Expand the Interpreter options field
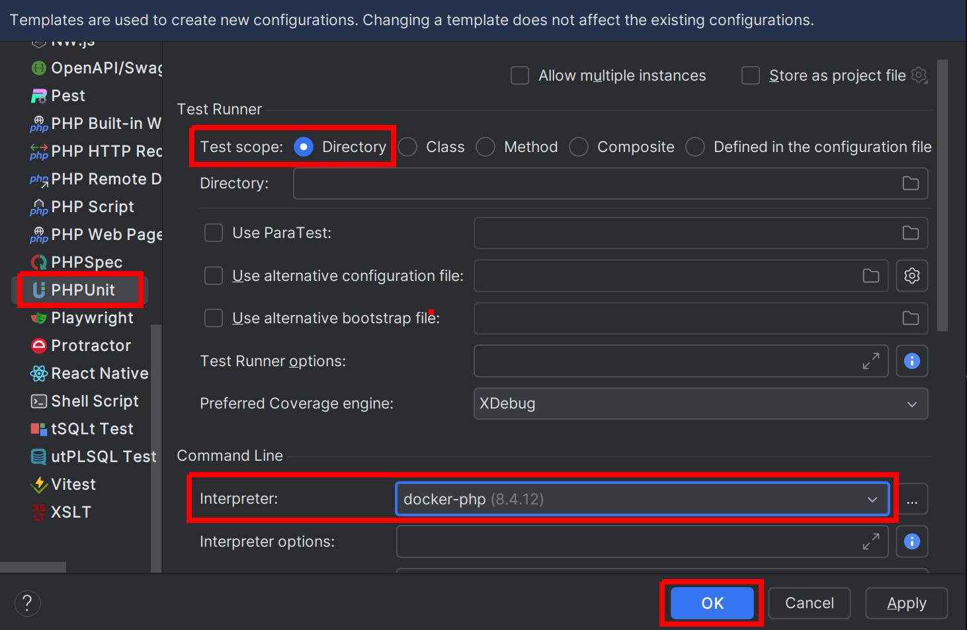 tap(870, 541)
